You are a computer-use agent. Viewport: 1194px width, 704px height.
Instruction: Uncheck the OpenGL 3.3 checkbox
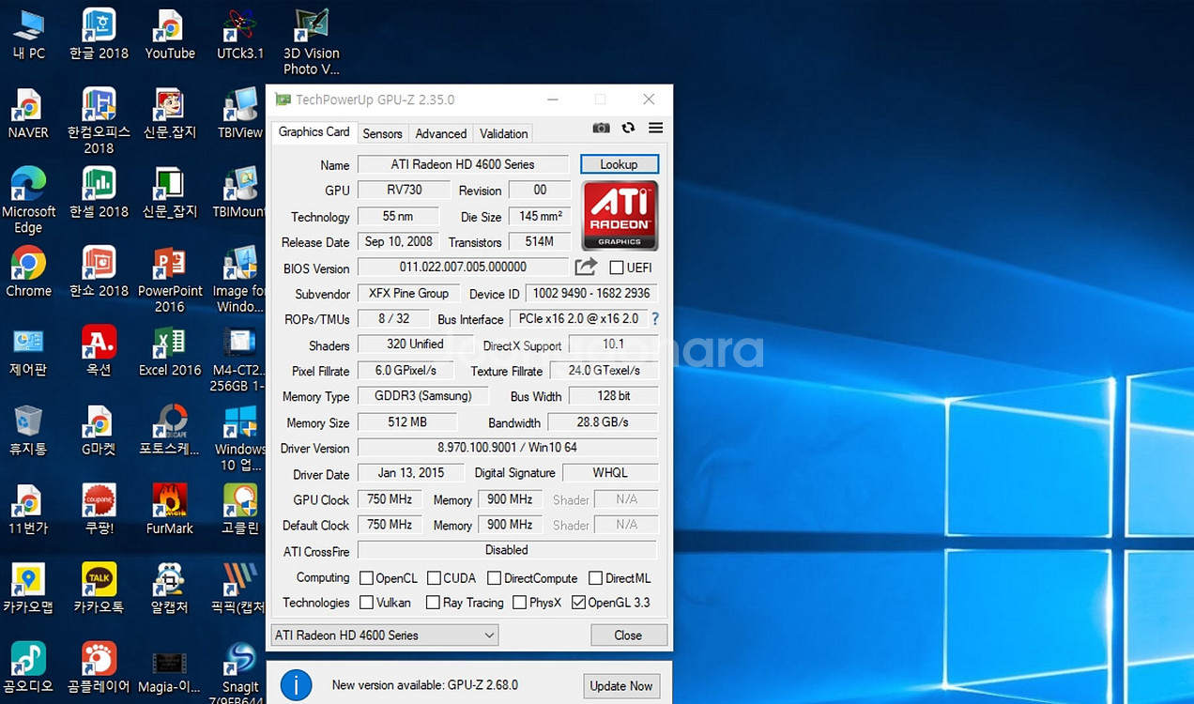[579, 603]
